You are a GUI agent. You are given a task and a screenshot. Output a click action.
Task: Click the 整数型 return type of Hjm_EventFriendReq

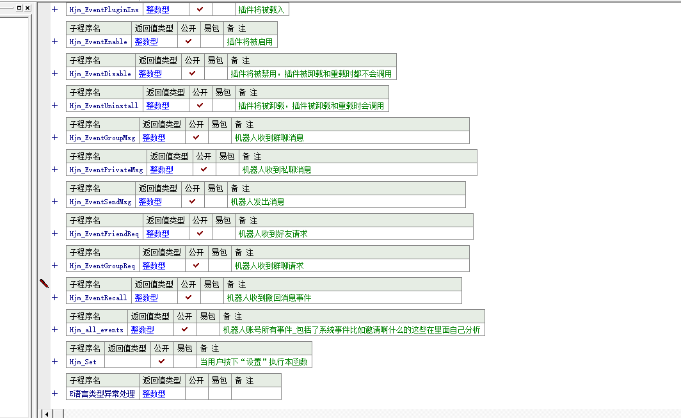[157, 234]
